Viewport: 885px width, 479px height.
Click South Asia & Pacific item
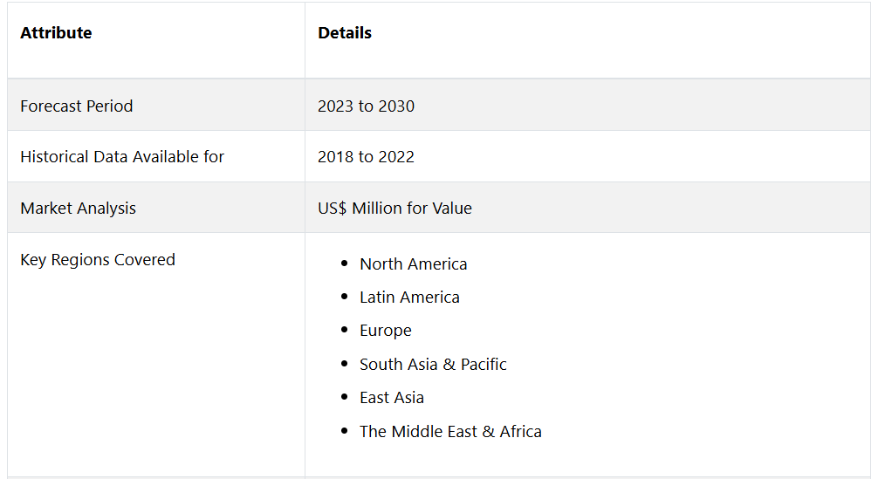433,365
